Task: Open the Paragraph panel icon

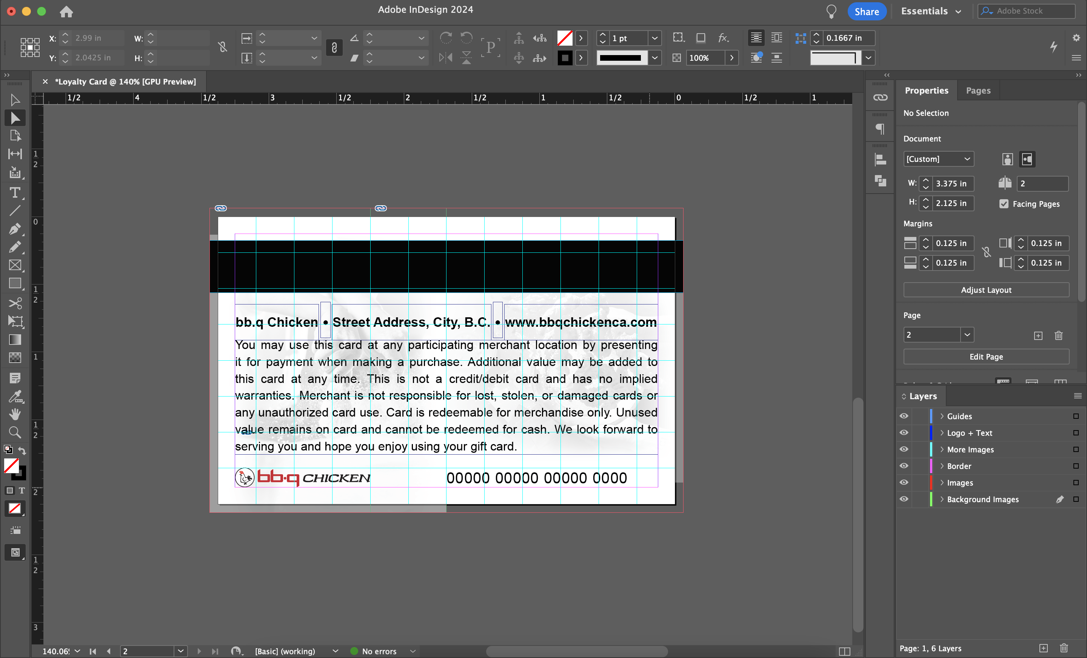Action: (x=880, y=129)
